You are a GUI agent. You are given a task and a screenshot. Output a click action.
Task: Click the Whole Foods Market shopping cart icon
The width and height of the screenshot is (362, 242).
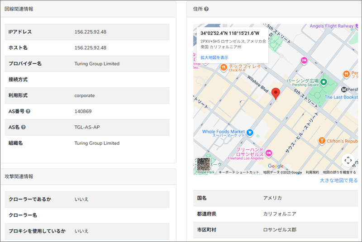pyautogui.click(x=249, y=133)
